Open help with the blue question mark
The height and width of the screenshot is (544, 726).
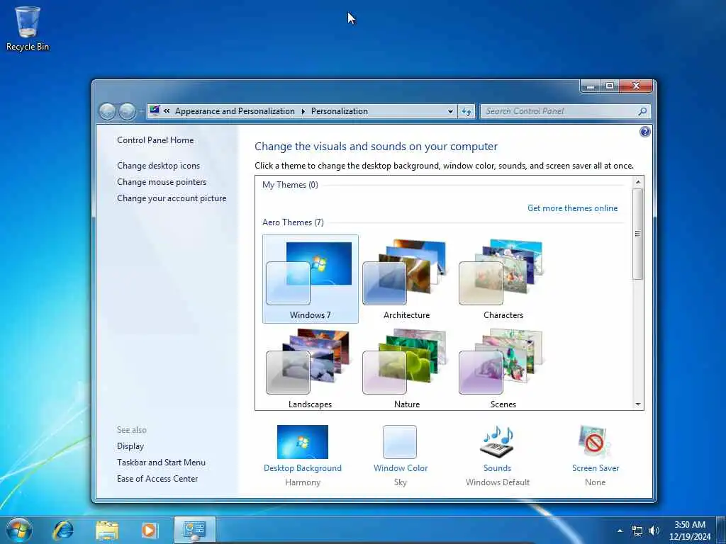coord(645,132)
